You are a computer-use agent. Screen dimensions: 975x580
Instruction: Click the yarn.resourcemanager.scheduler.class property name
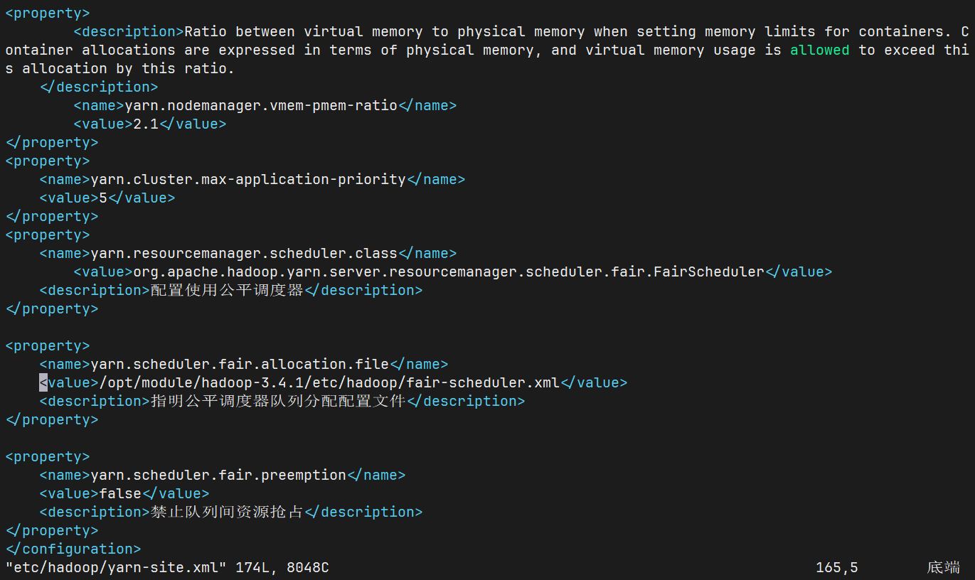[x=244, y=253]
